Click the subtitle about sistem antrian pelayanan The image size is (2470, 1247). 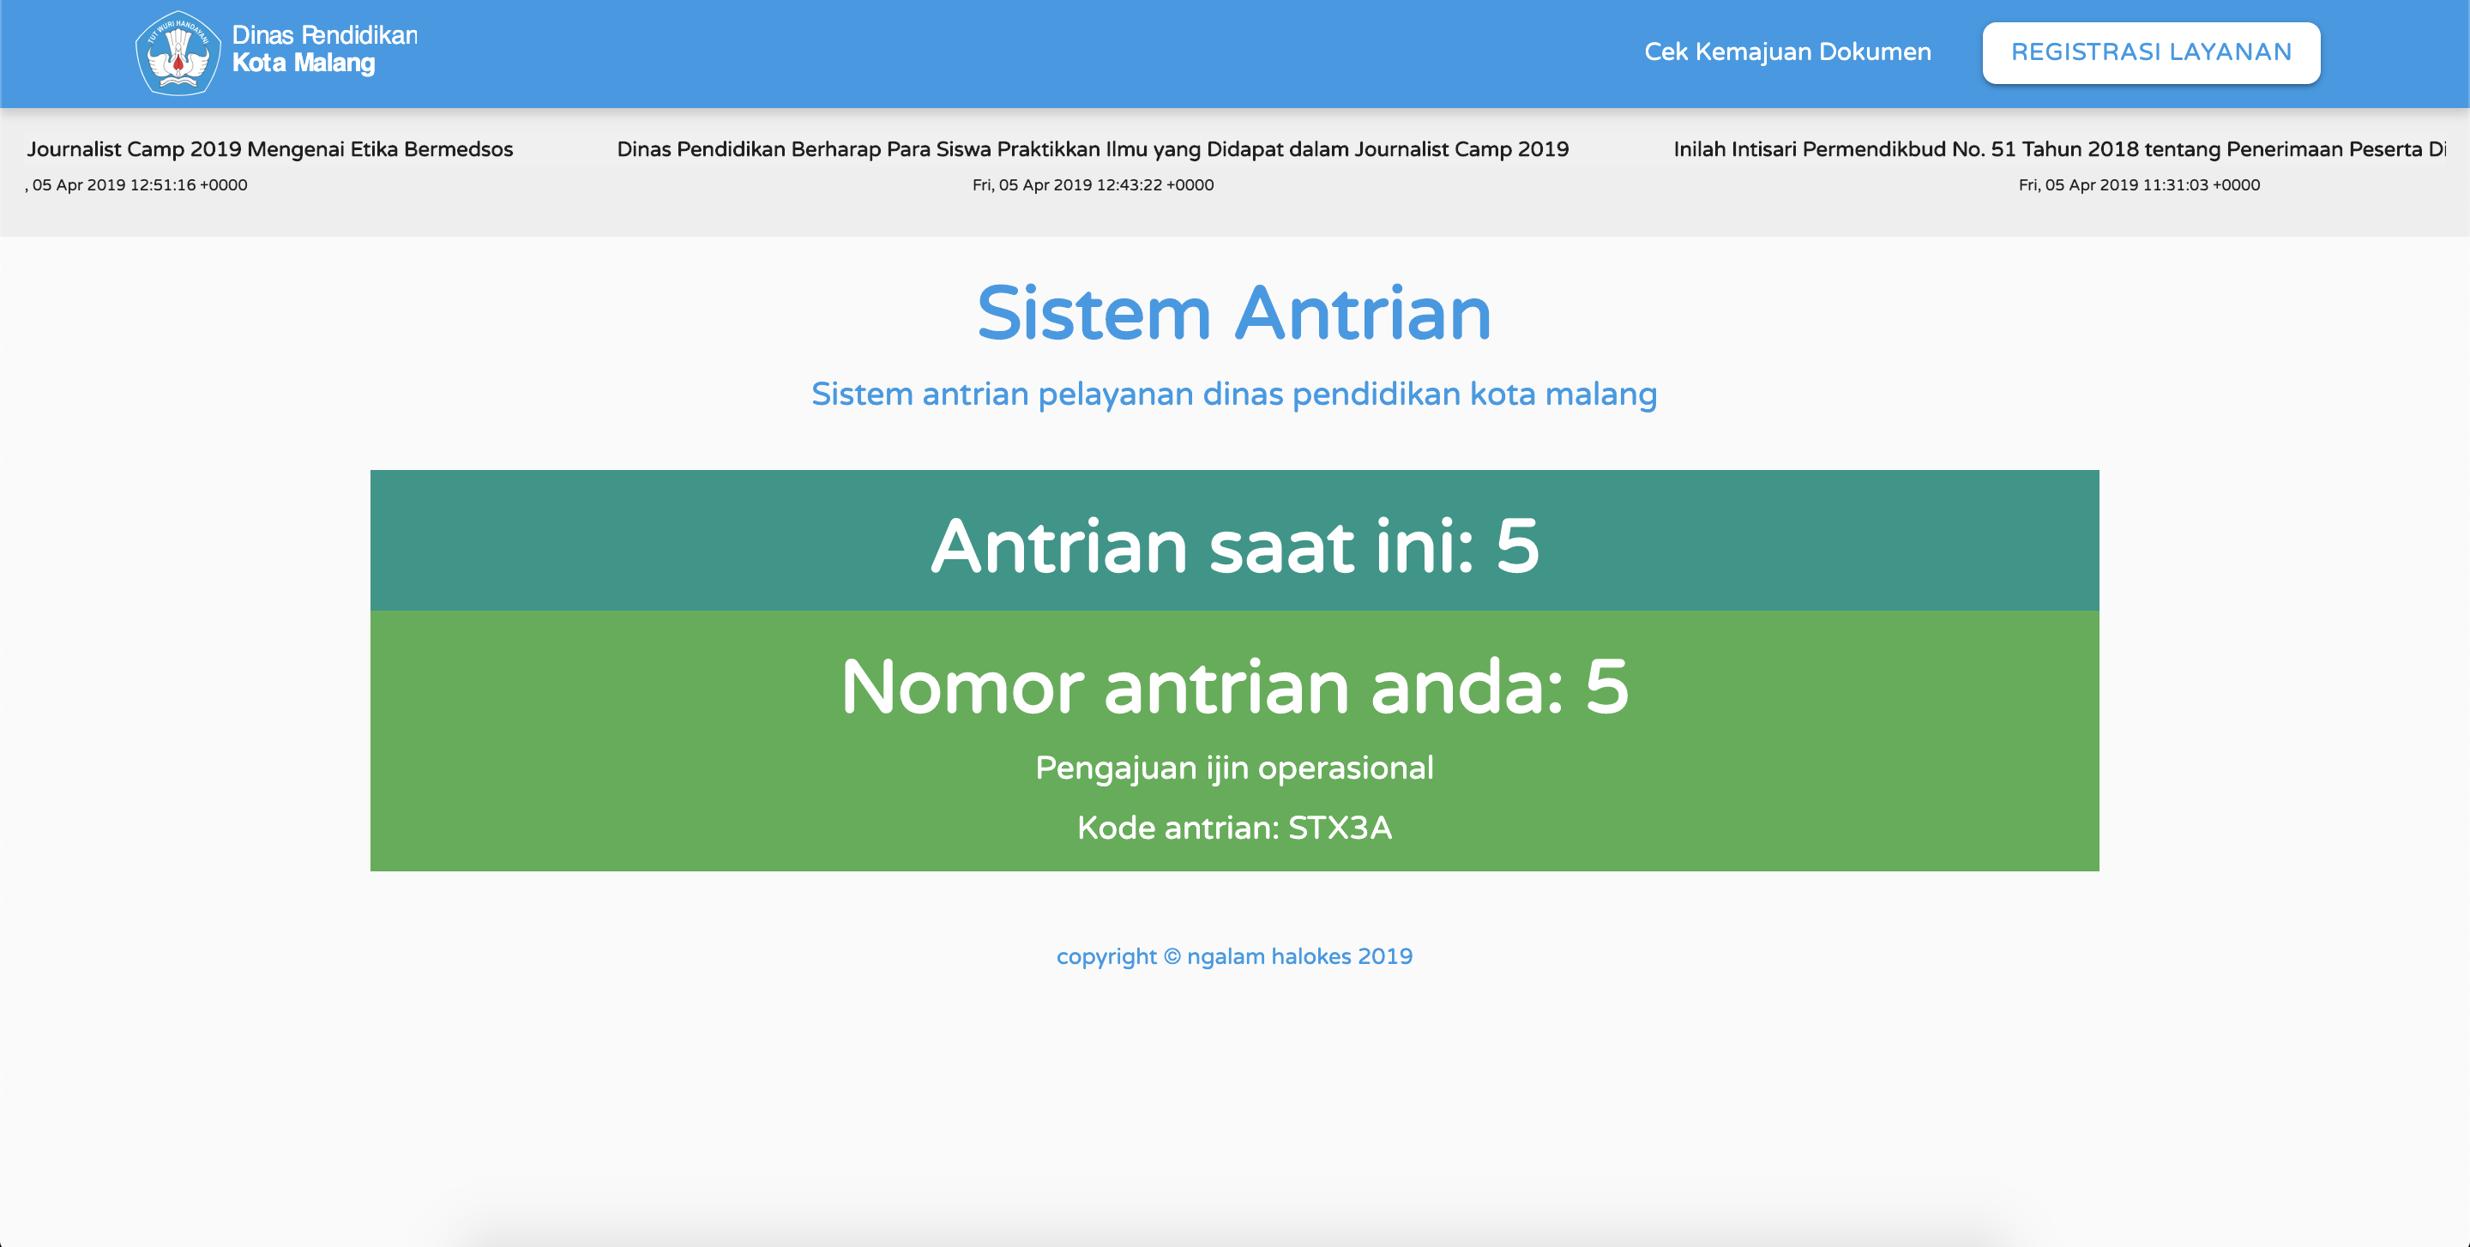coord(1234,394)
